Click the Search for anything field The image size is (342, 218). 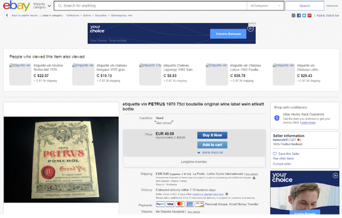(150, 6)
